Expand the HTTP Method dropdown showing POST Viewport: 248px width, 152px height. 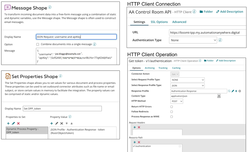point(177,101)
